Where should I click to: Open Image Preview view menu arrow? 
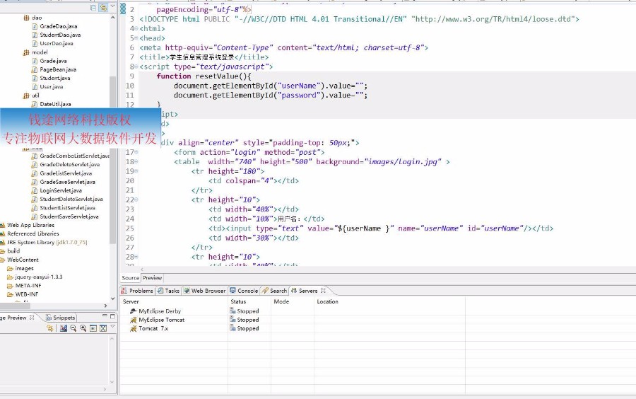point(113,327)
